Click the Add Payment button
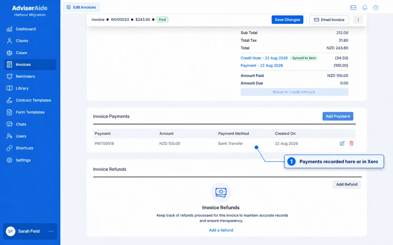 338,116
